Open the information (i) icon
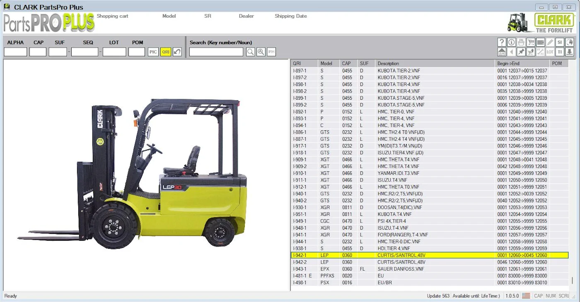This screenshot has width=580, height=302. pyautogui.click(x=512, y=42)
